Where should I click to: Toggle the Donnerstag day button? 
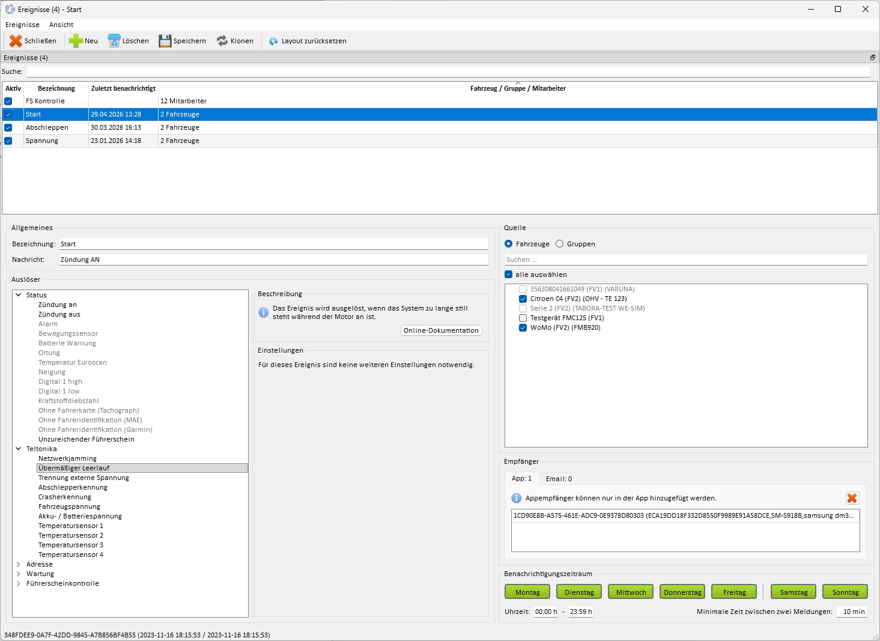tap(682, 592)
